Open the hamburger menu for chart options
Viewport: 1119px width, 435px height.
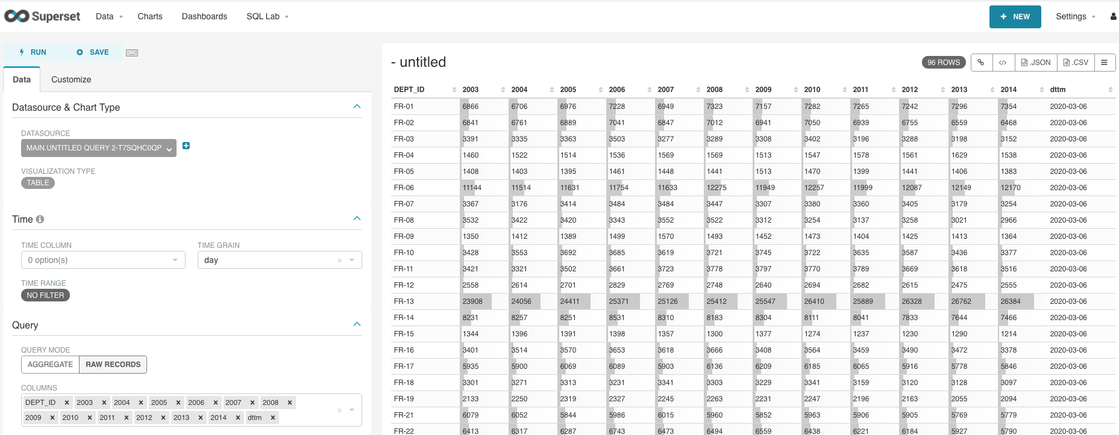point(1104,63)
